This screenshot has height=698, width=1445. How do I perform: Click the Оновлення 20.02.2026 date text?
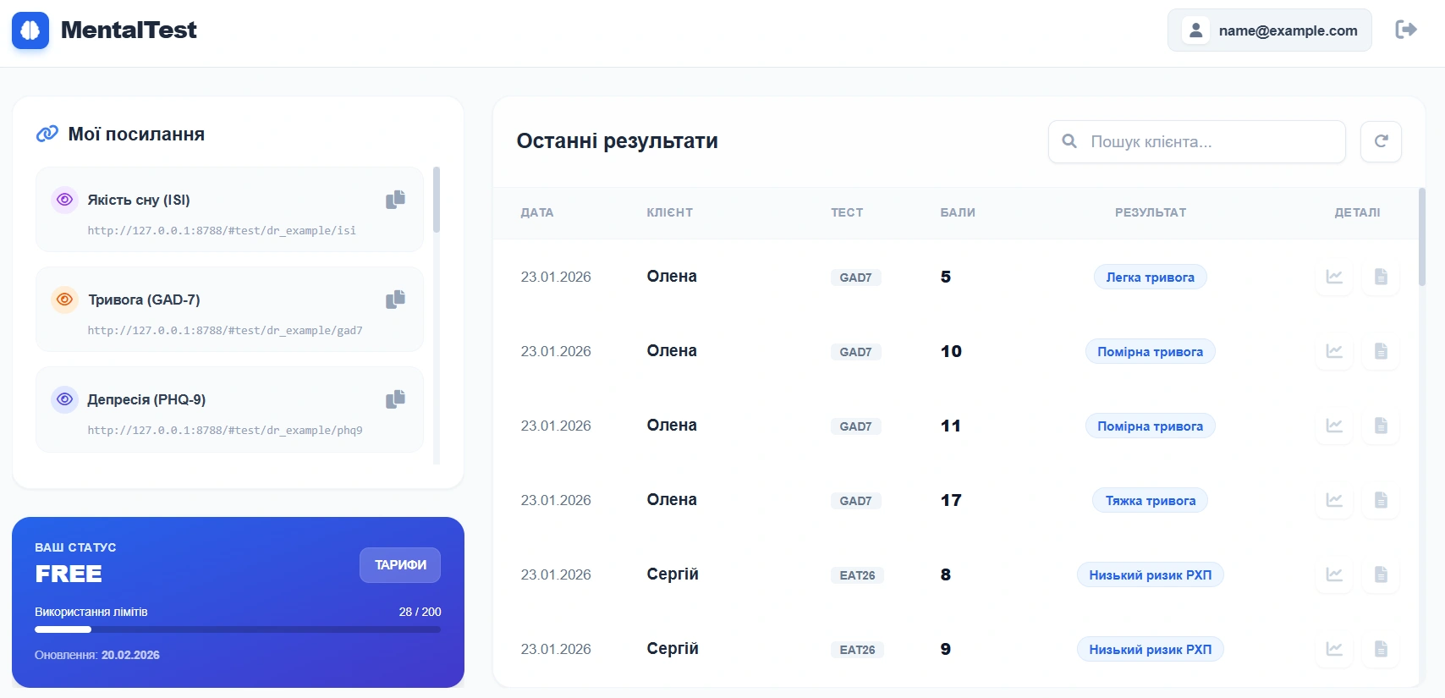[97, 655]
